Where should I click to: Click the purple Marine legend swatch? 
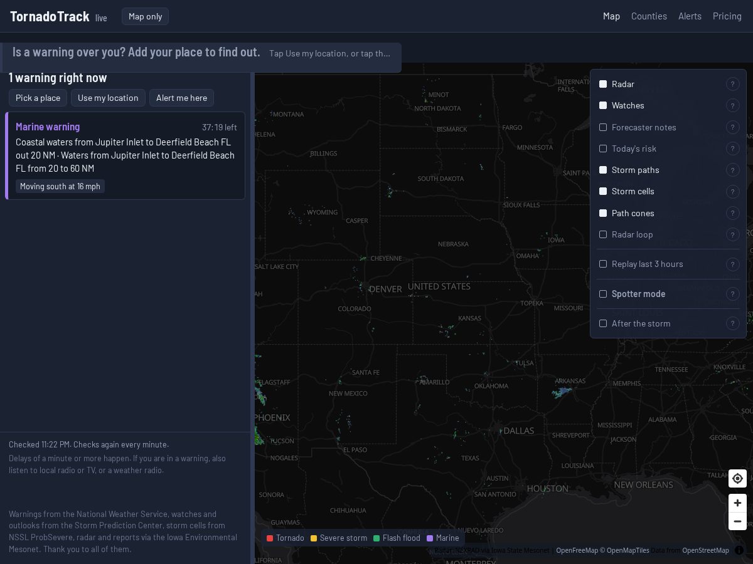click(430, 538)
